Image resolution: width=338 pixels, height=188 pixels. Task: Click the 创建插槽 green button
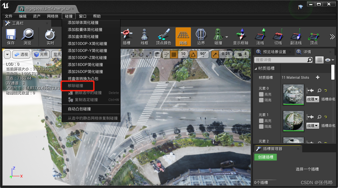point(265,157)
